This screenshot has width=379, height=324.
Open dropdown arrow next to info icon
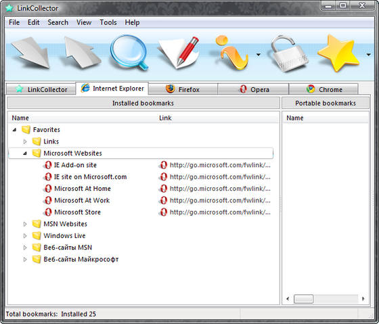click(x=259, y=55)
